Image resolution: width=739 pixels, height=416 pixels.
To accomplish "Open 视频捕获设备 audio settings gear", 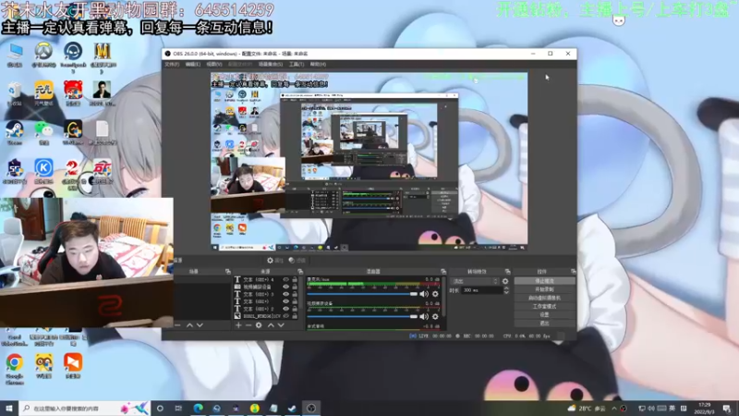I will pyautogui.click(x=435, y=316).
